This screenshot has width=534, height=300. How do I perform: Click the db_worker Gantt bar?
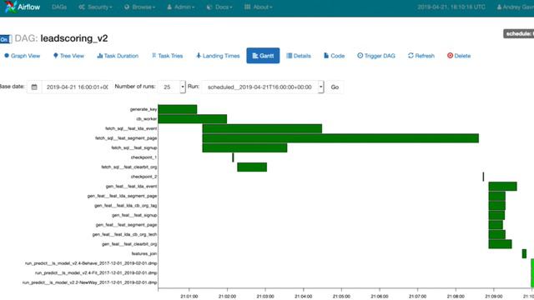click(x=193, y=118)
